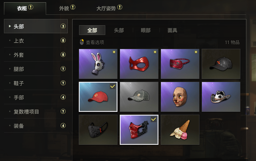Select the bunny gas mask item
This screenshot has height=161, width=256.
(x=98, y=64)
